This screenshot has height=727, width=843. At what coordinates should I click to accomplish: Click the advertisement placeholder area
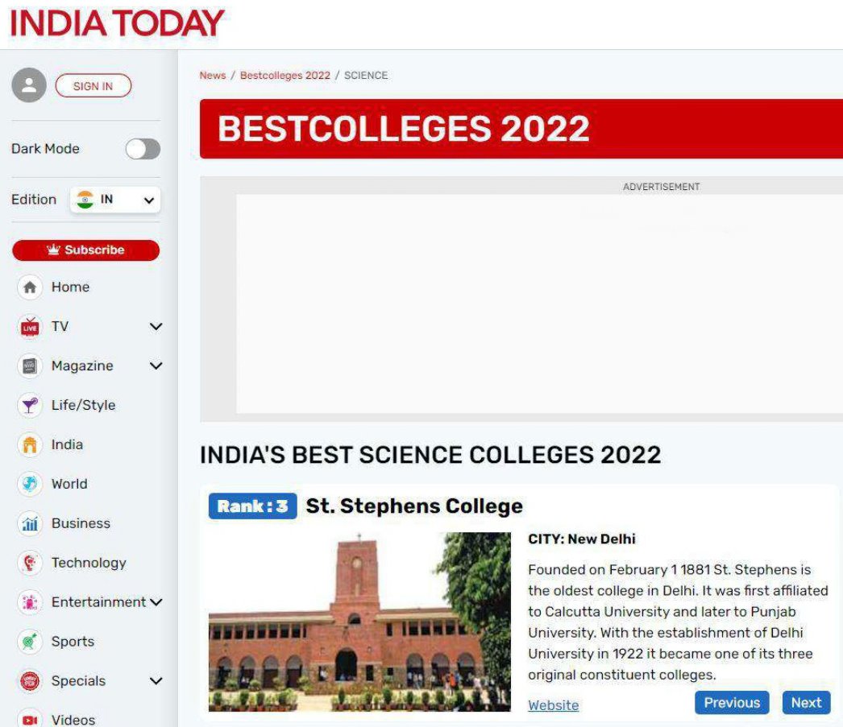point(539,304)
